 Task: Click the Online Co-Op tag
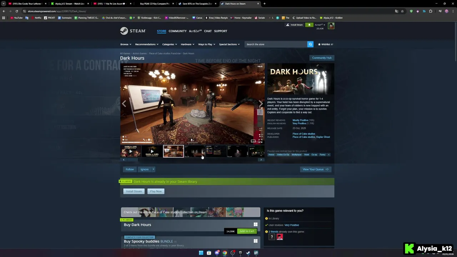283,155
